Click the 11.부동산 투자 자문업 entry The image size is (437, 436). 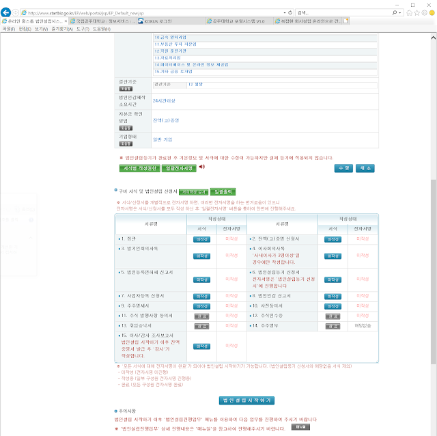click(175, 44)
